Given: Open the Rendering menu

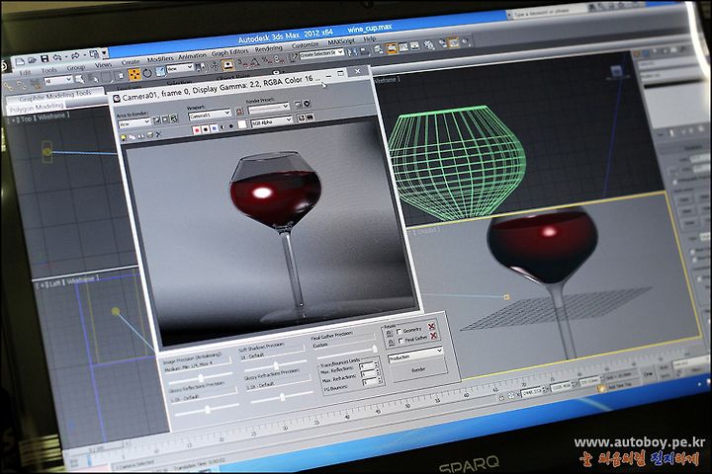Looking at the screenshot, I should 268,48.
